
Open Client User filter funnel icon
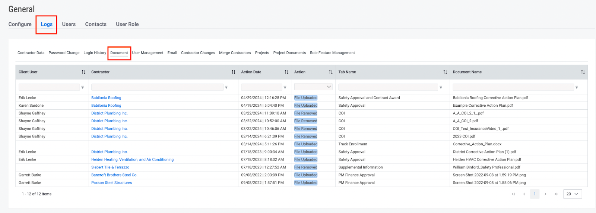[x=83, y=87]
